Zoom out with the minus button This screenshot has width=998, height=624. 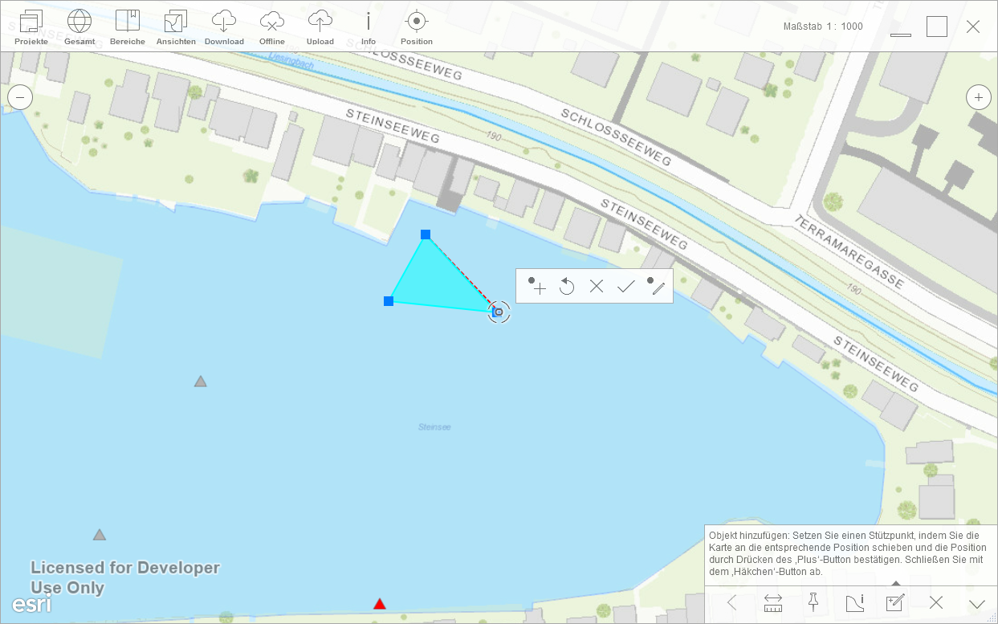coord(19,98)
